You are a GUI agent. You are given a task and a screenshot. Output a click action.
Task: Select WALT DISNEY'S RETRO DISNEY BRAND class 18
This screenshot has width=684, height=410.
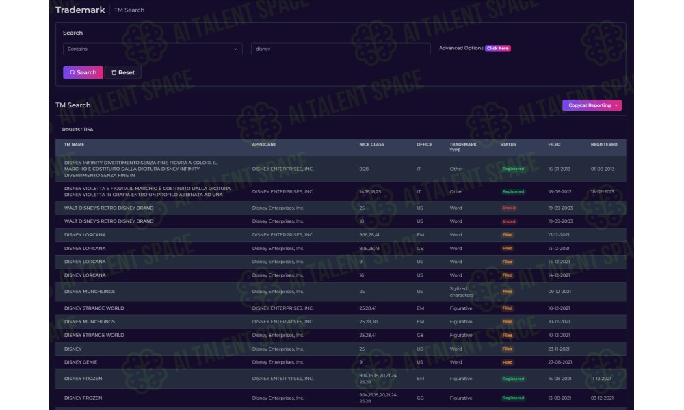tap(341, 221)
